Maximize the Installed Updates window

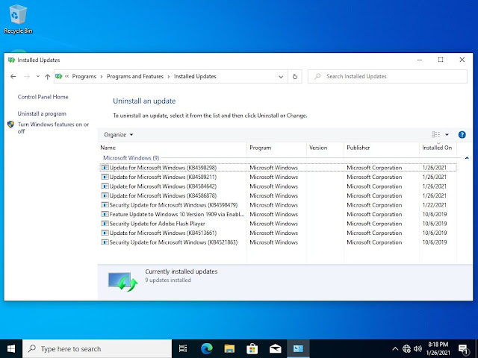(441, 60)
